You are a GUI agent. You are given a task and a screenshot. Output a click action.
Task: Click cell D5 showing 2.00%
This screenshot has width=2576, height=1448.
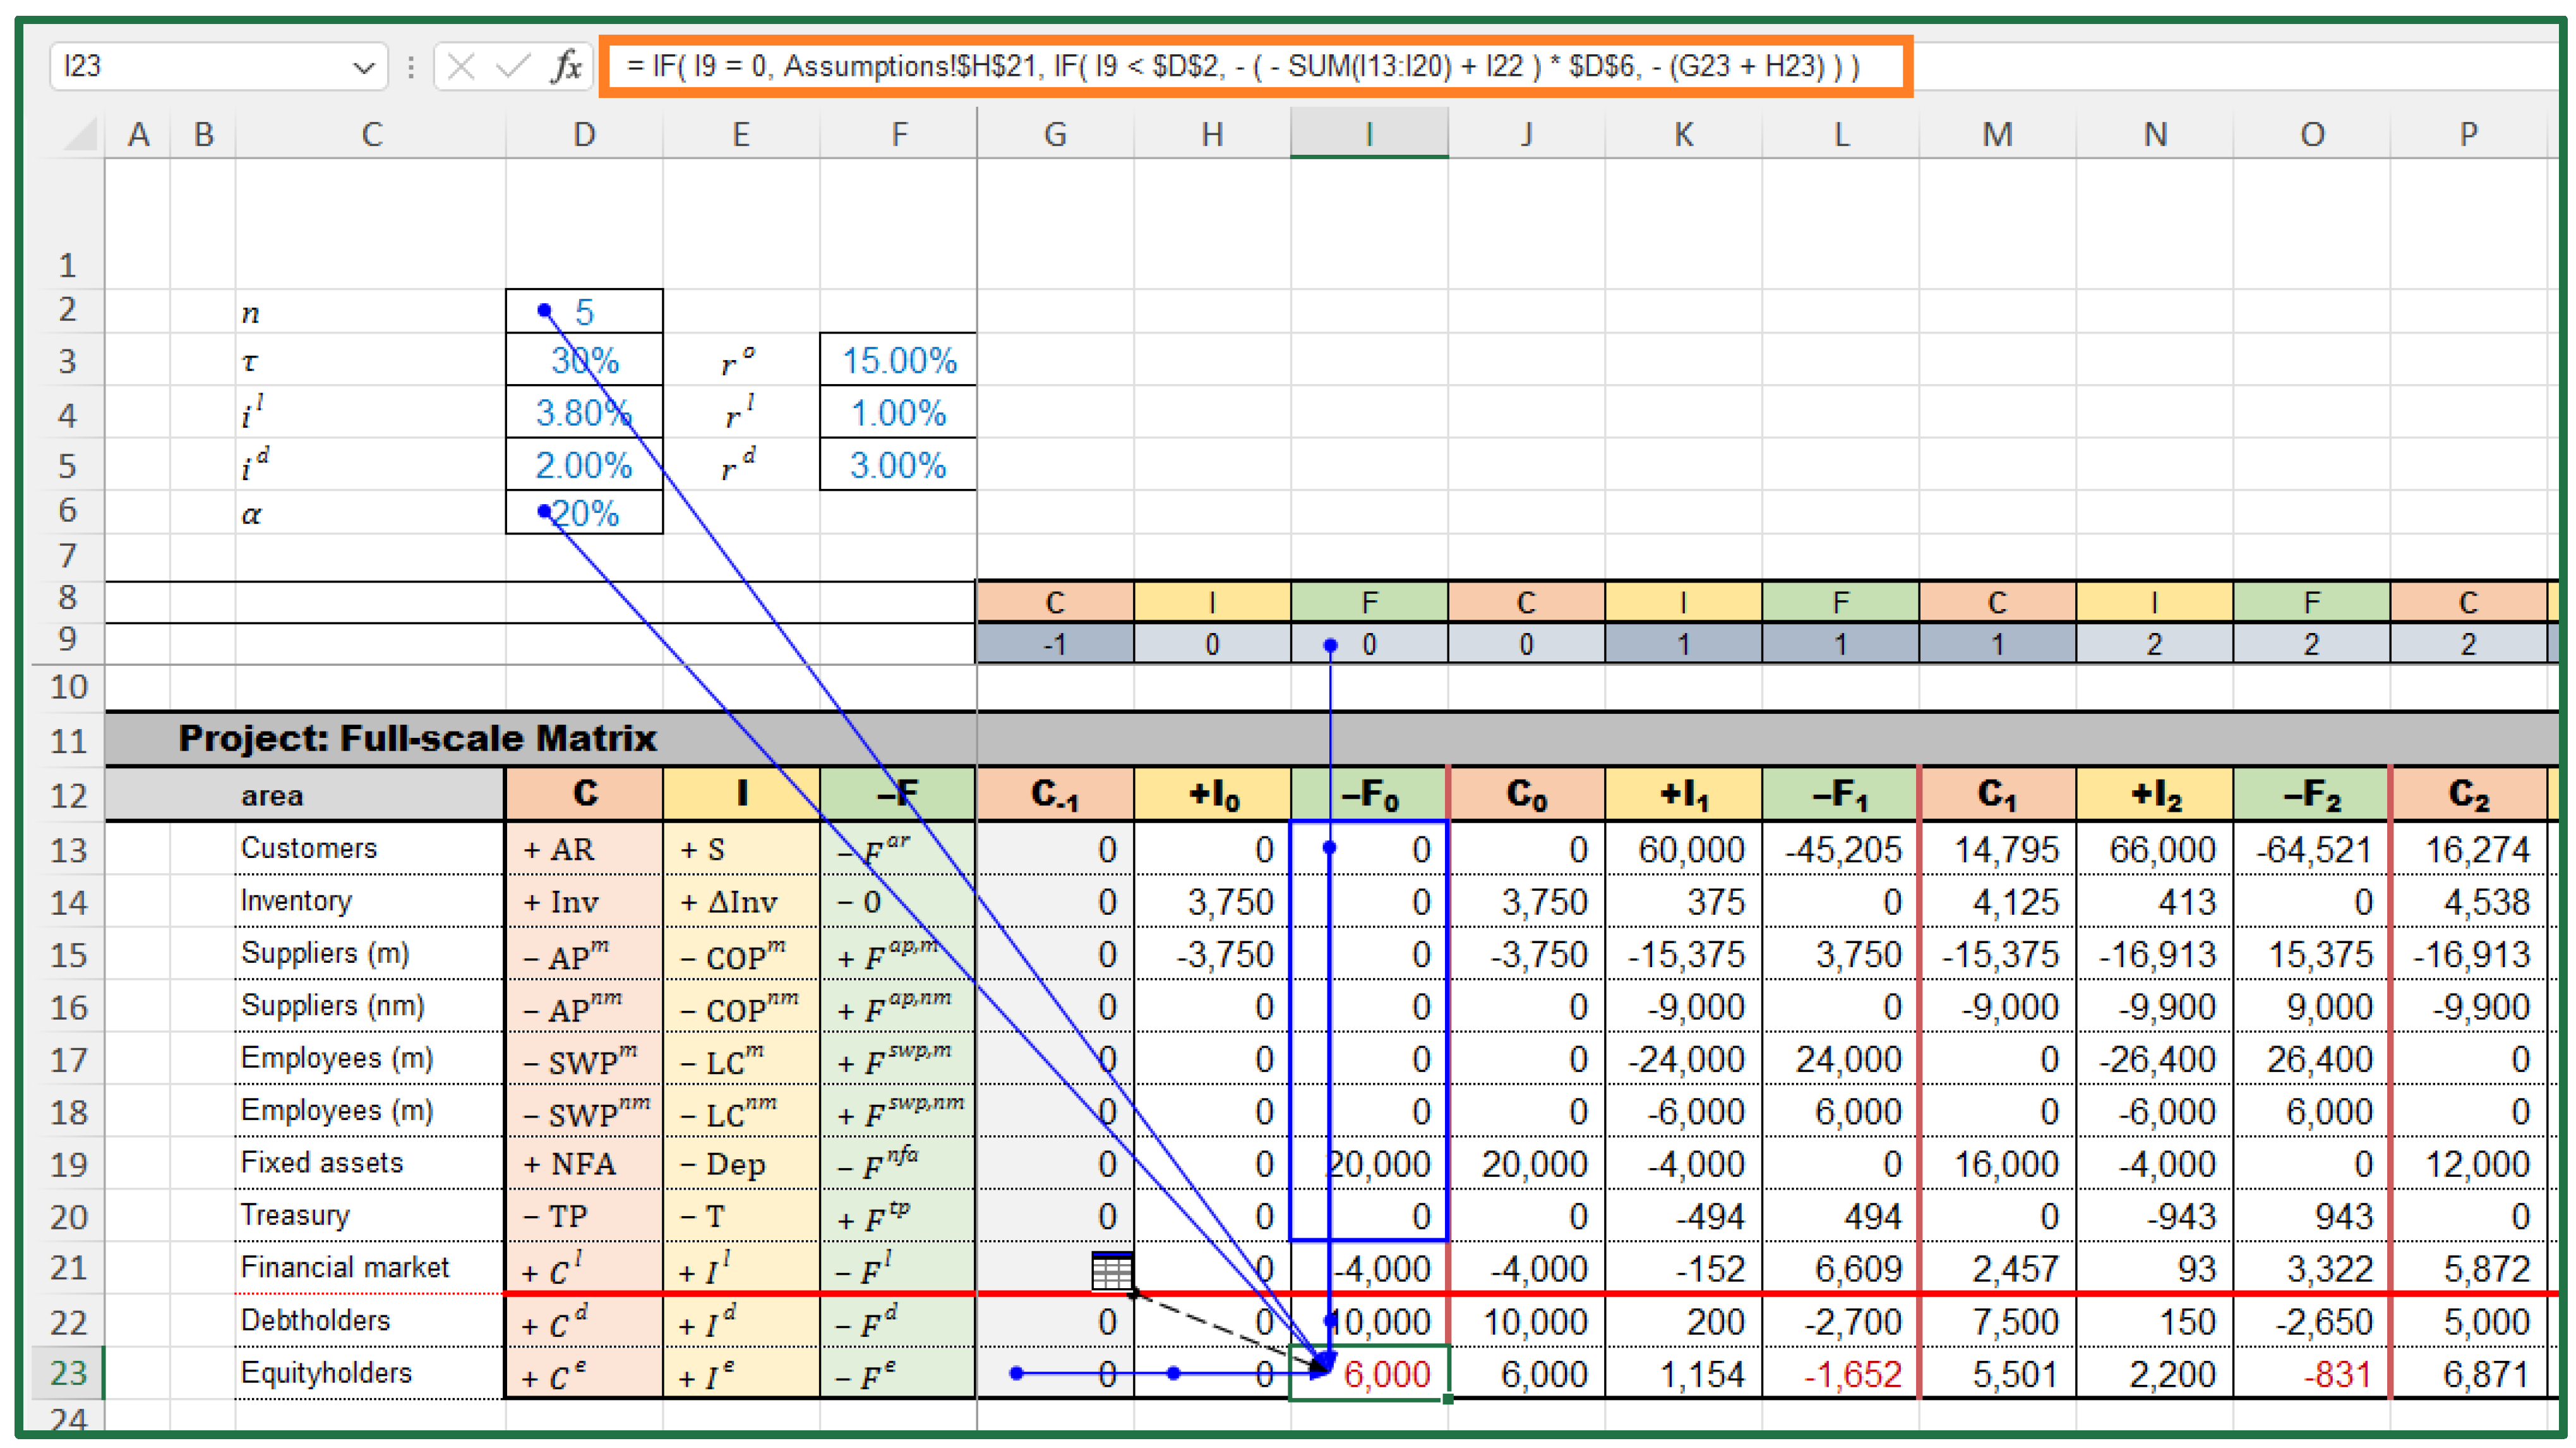tap(584, 464)
